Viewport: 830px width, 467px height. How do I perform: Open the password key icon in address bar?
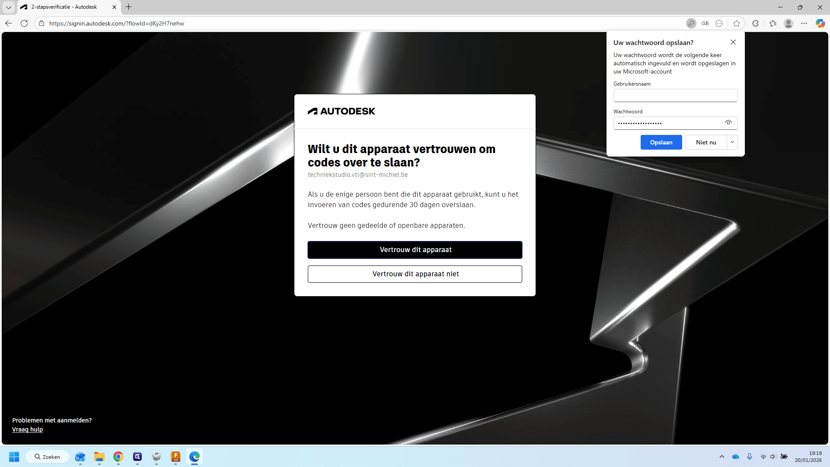click(691, 23)
